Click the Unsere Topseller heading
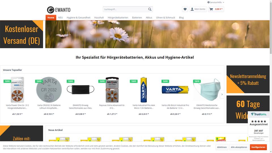Image resolution: width=272 pixels, height=153 pixels. [12, 70]
